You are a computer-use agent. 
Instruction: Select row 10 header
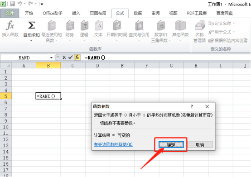click(6, 127)
